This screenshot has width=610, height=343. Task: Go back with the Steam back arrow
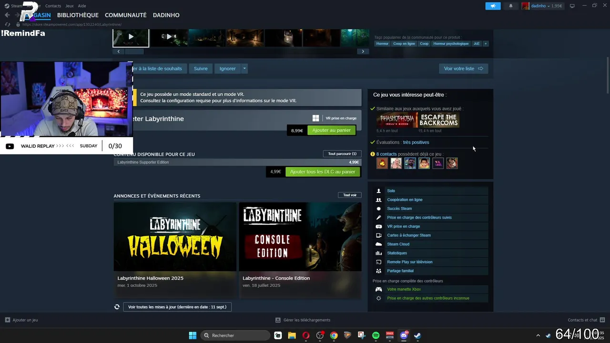pyautogui.click(x=7, y=15)
